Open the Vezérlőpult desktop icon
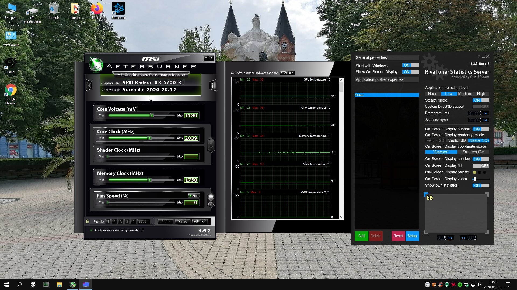Screen dimensions: 517x290 coord(11,38)
